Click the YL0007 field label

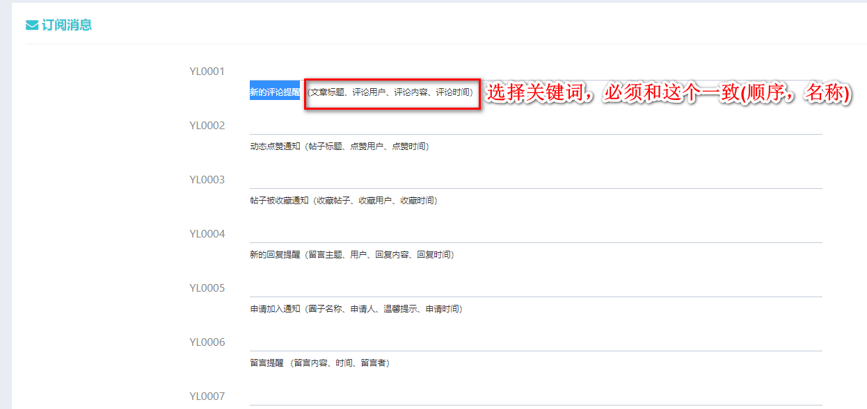coord(207,397)
